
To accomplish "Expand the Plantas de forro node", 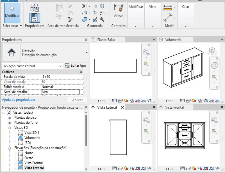I will click(x=10, y=123).
